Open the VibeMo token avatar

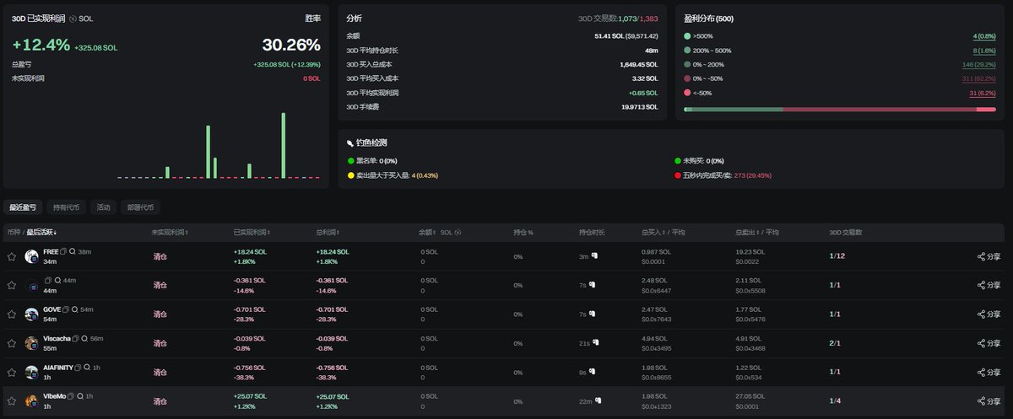click(31, 401)
